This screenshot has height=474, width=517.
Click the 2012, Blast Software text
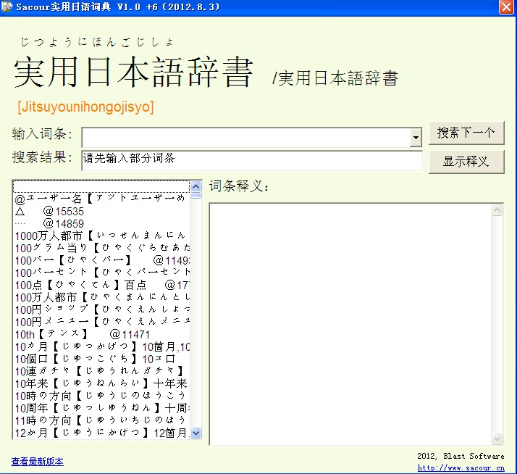pyautogui.click(x=461, y=456)
